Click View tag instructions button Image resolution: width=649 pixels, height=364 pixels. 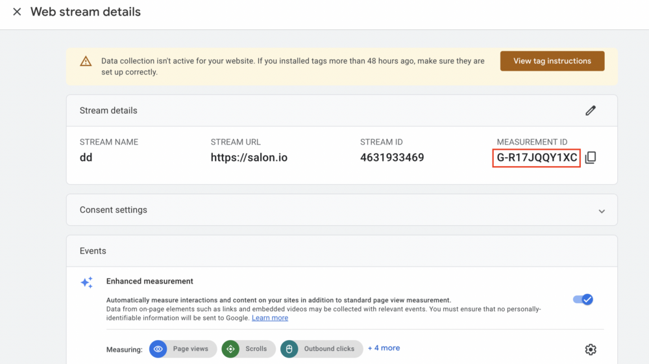tap(552, 61)
